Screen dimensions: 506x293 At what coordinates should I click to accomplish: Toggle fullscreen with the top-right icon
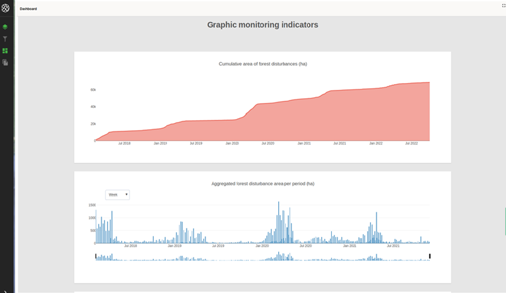click(x=503, y=5)
